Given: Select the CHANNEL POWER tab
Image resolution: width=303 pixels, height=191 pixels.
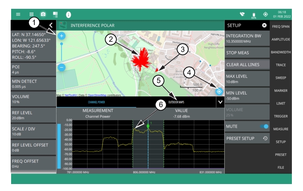Looking at the screenshot, I should (x=96, y=102).
